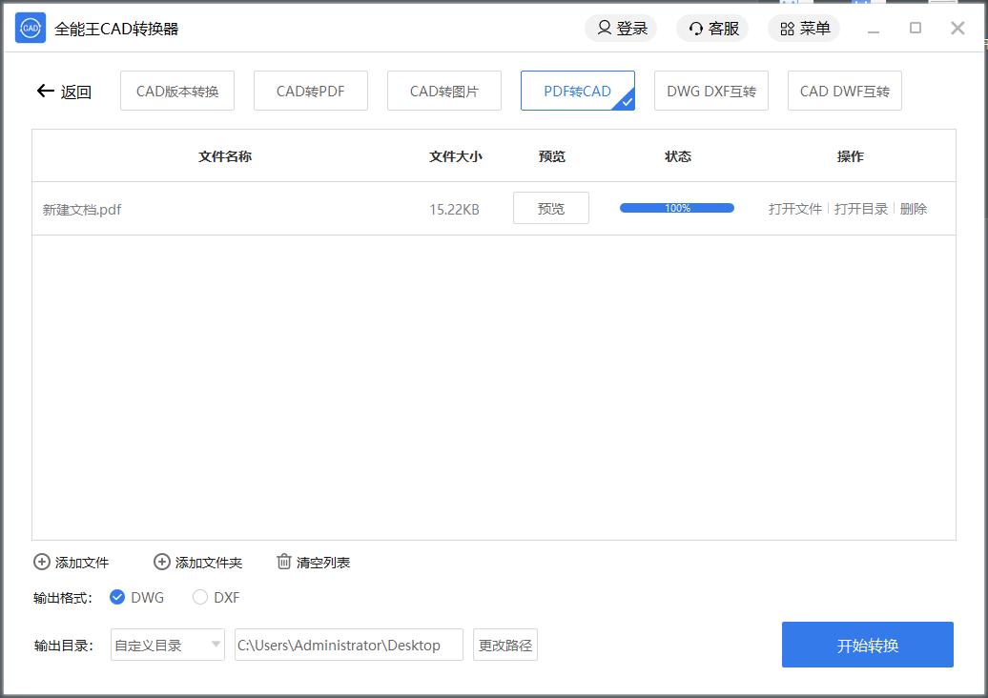The height and width of the screenshot is (698, 988).
Task: Go back using the return arrow
Action: (46, 92)
